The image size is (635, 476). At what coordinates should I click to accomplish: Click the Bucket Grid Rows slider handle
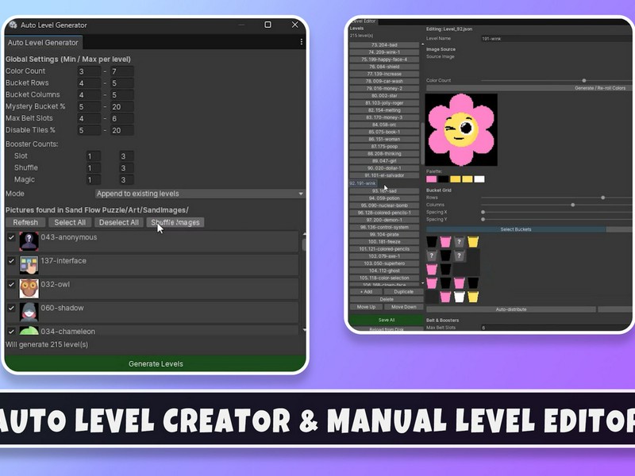pos(603,198)
